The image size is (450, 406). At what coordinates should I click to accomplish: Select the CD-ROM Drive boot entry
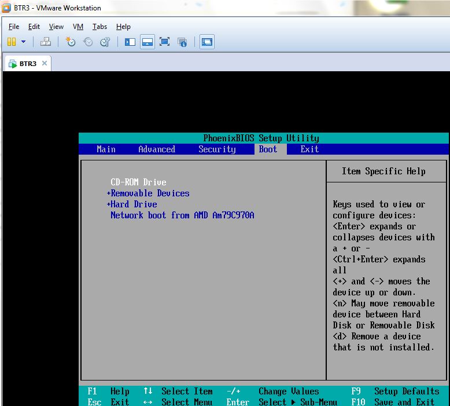[138, 182]
